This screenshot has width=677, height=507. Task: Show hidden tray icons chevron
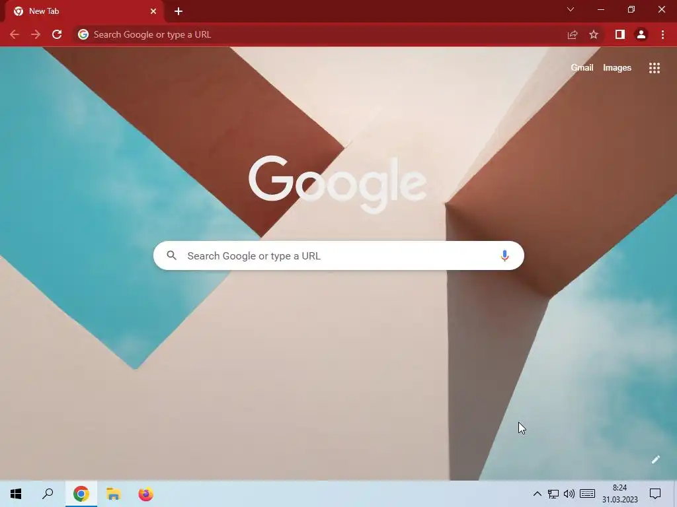coord(537,494)
